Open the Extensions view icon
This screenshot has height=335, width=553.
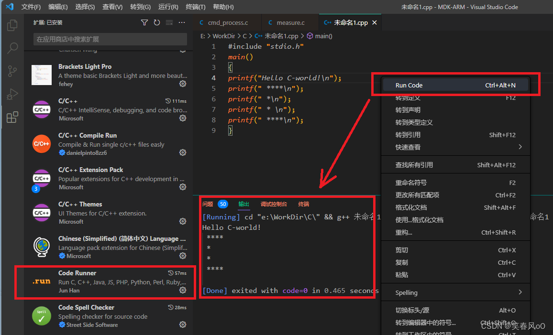(12, 117)
